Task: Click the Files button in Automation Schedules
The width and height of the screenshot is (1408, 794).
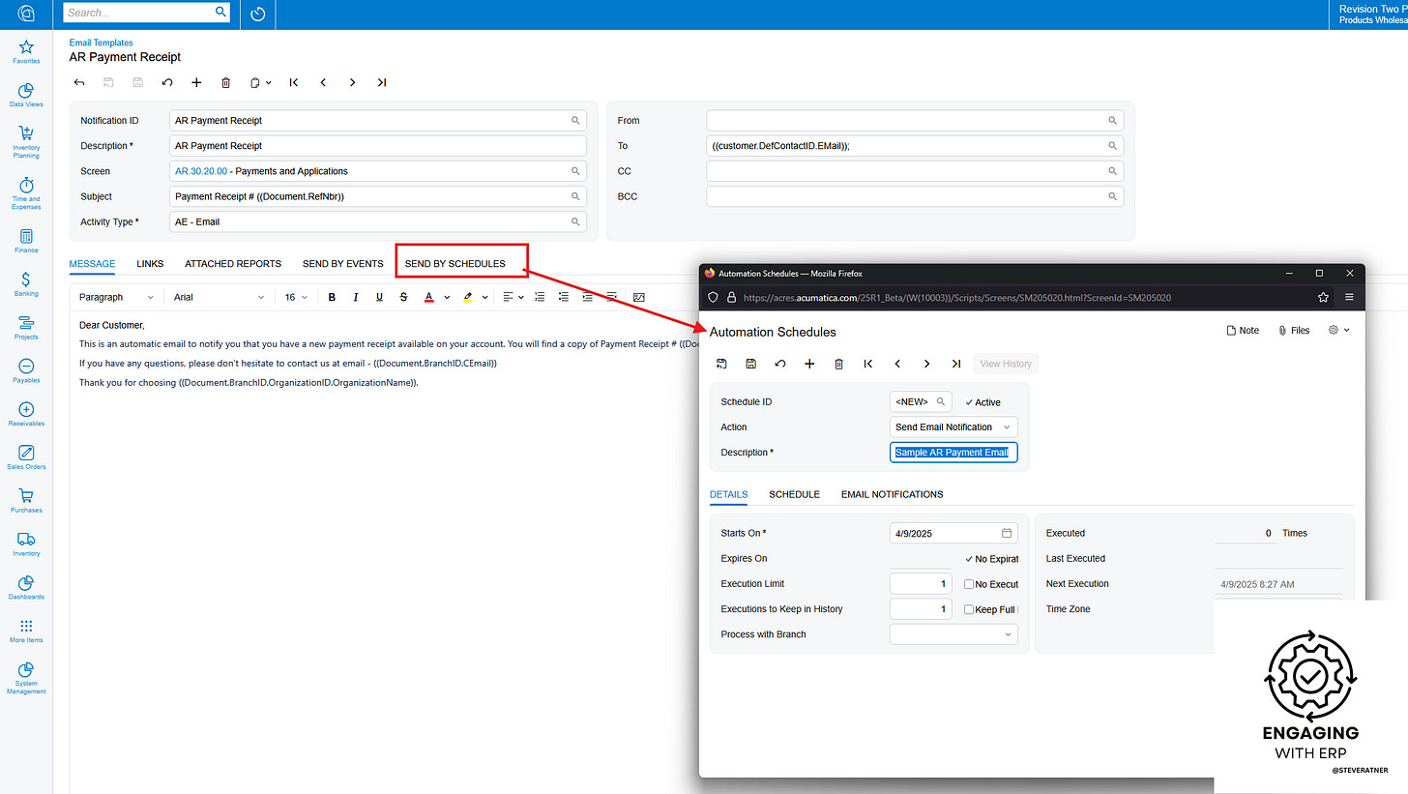Action: pos(1294,330)
